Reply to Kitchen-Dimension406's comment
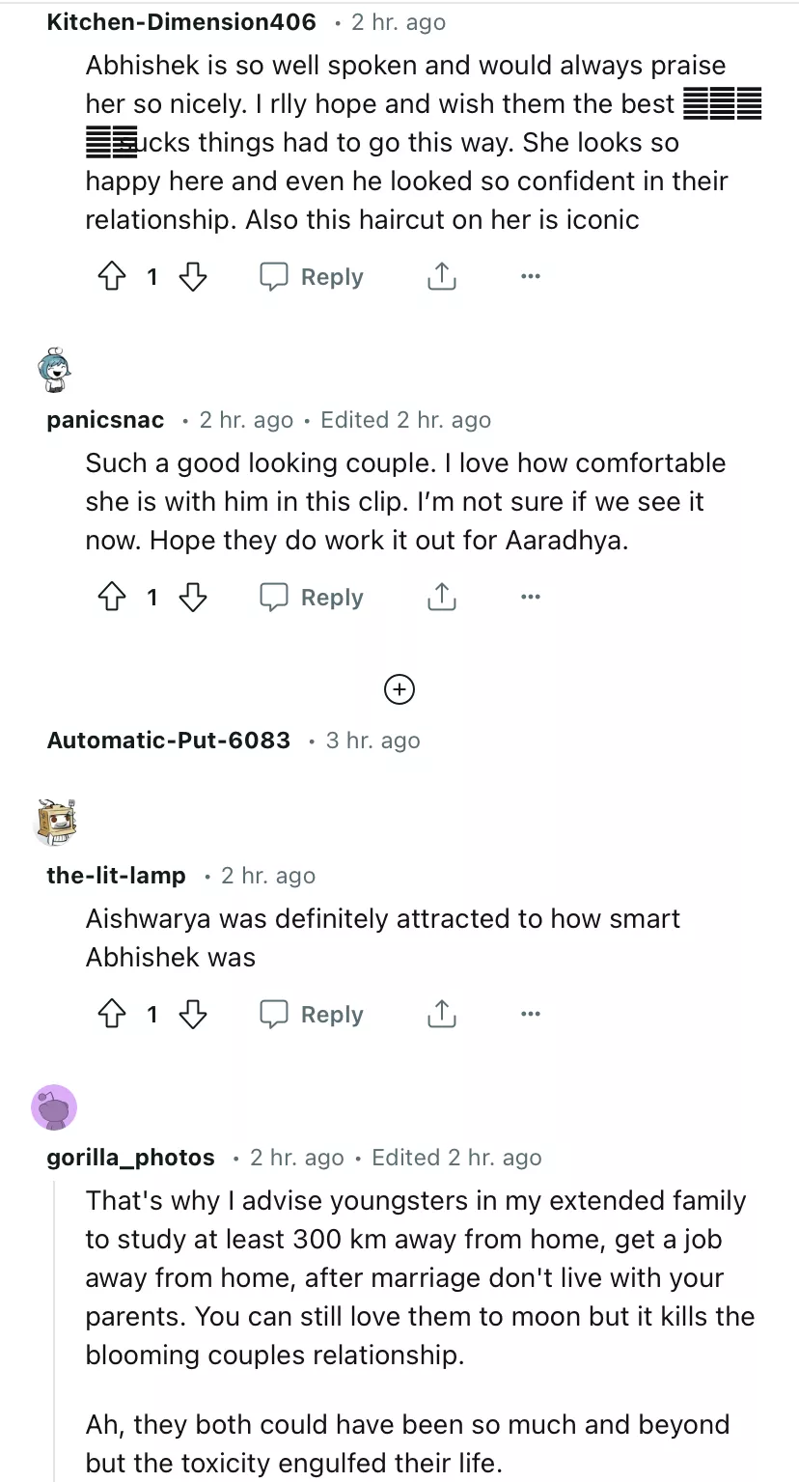 click(x=313, y=277)
